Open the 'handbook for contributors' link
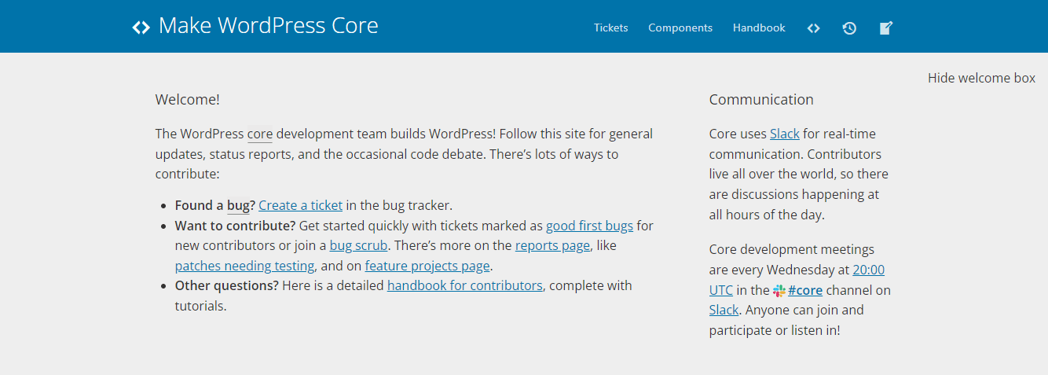Viewport: 1048px width, 375px height. click(x=465, y=285)
